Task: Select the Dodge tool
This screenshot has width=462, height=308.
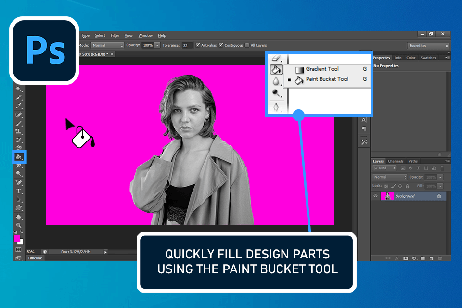Action: [x=19, y=174]
